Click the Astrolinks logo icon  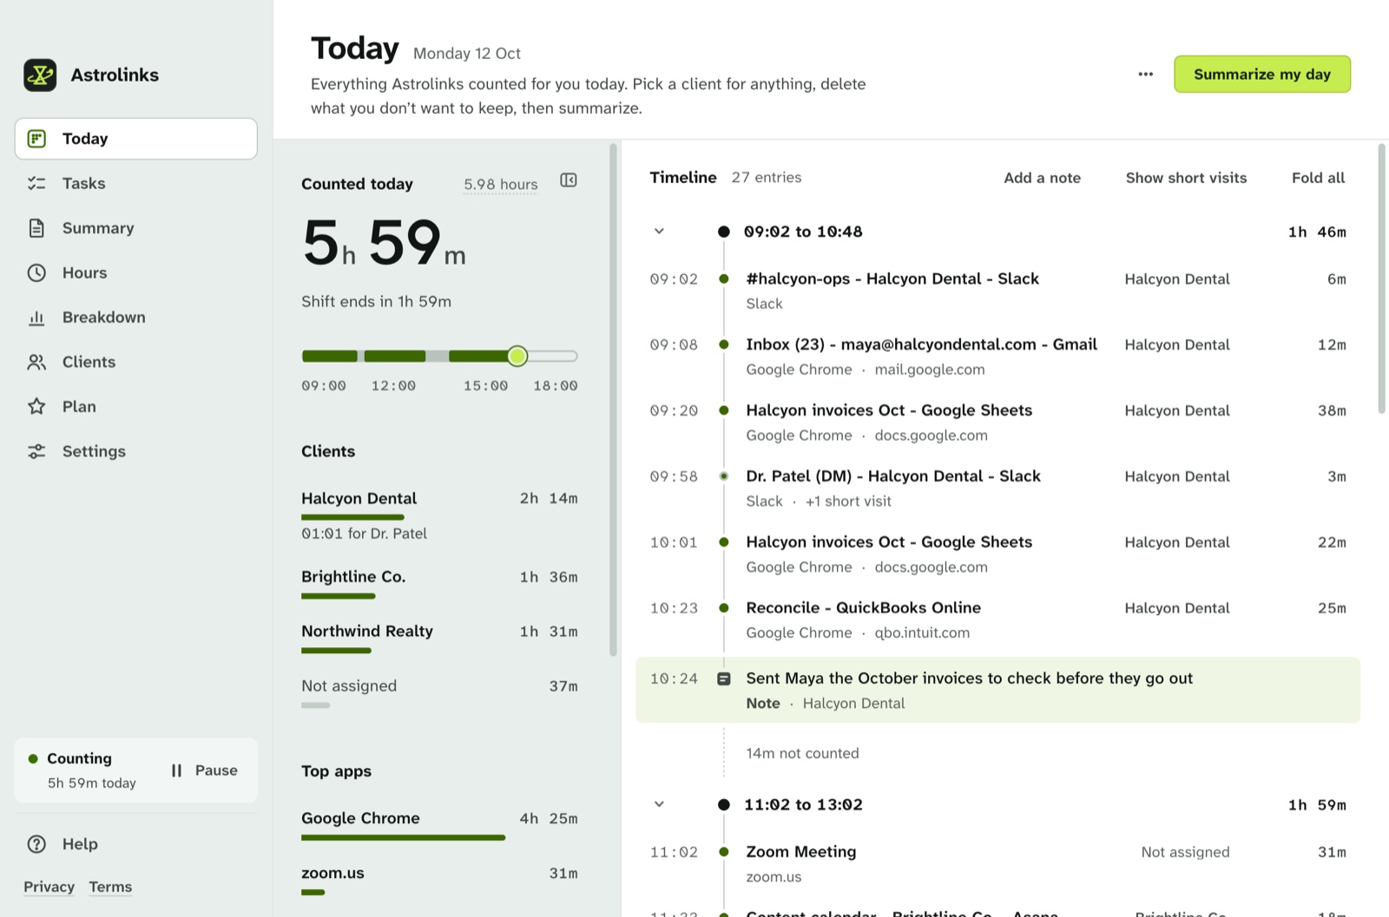(x=40, y=75)
